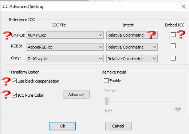Screen dimensions: 189x134
Task: Check Embed ICC for the Gray row
Action: [x=173, y=58]
